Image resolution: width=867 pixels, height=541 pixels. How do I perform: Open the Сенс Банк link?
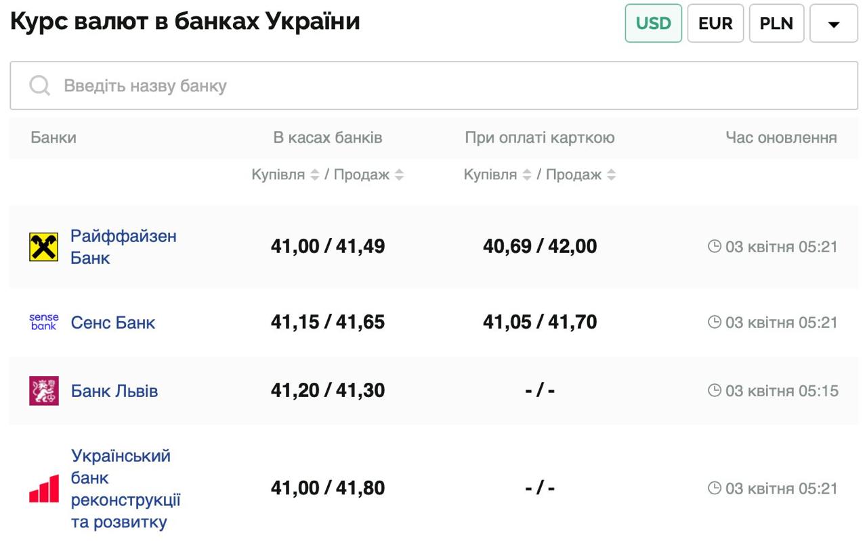coord(113,323)
